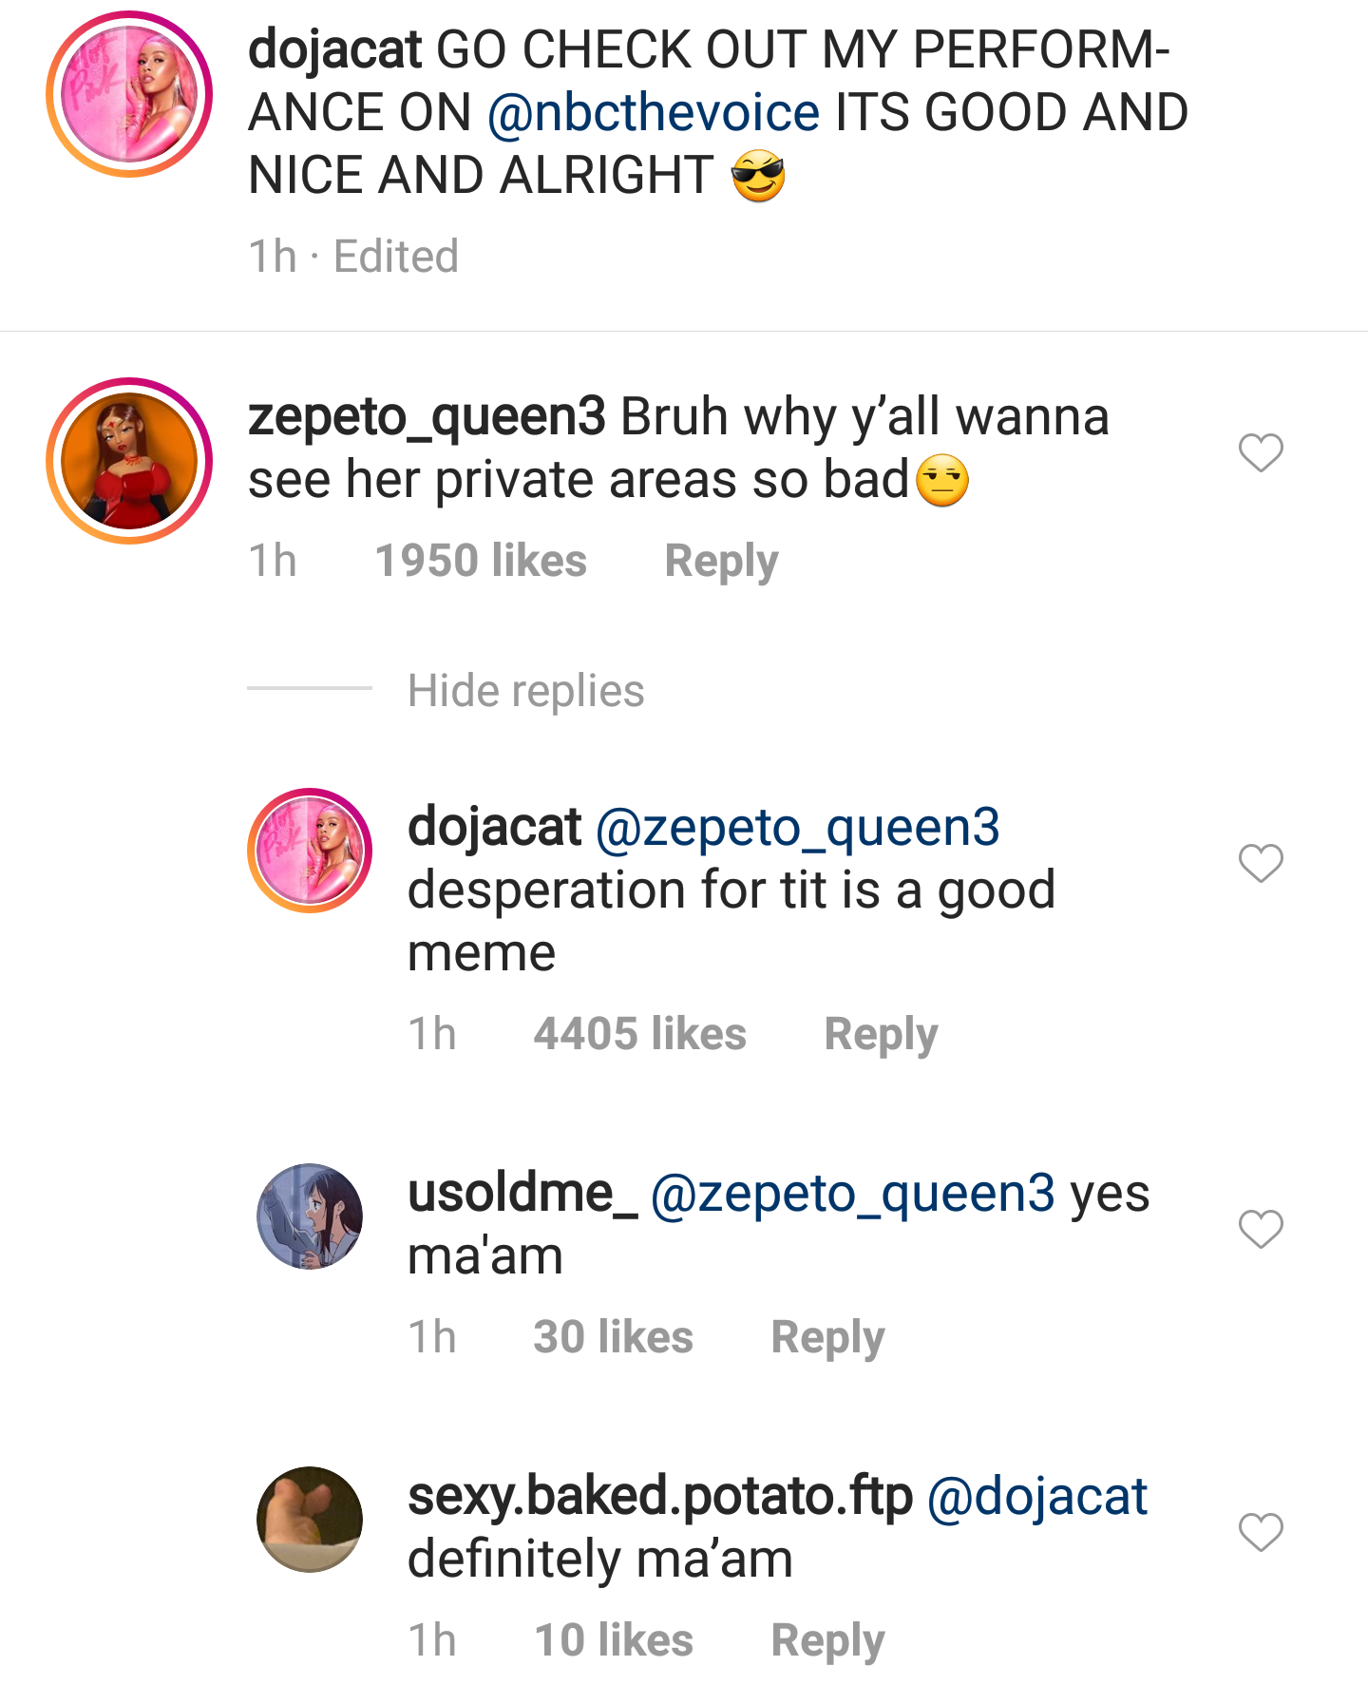This screenshot has height=1685, width=1368.
Task: Open zepeto_queen3's avatar
Action: pyautogui.click(x=129, y=461)
